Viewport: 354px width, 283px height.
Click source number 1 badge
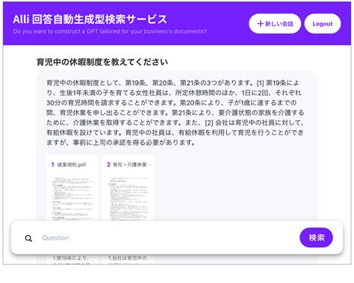coord(52,164)
